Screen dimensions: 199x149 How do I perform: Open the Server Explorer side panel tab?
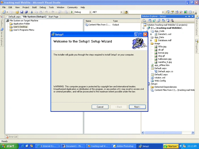[x=2, y=37]
